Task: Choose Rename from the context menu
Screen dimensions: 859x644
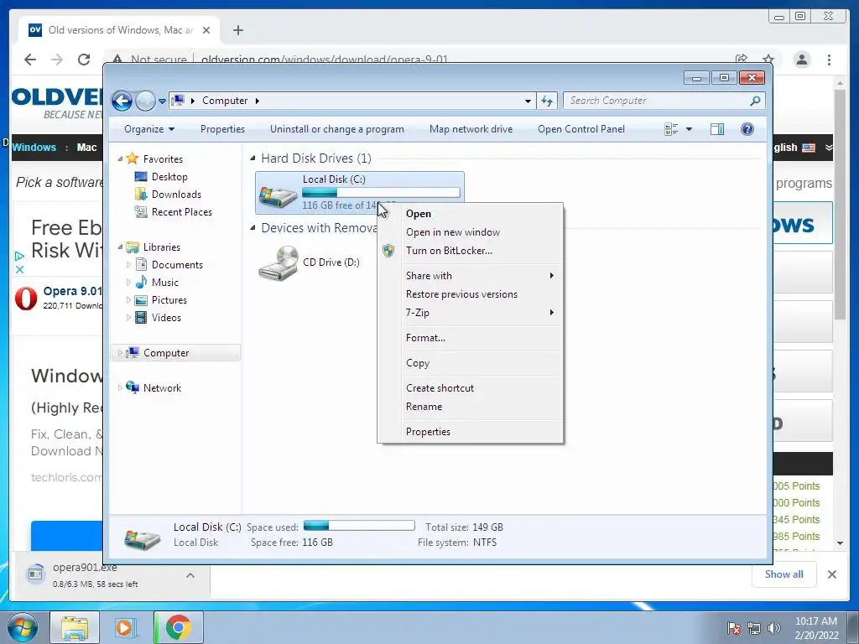Action: pyautogui.click(x=424, y=407)
